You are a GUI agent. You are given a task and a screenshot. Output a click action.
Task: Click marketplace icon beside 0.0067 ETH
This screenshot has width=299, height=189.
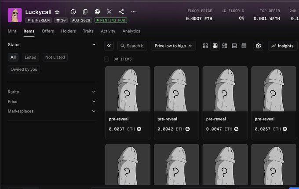285,129
